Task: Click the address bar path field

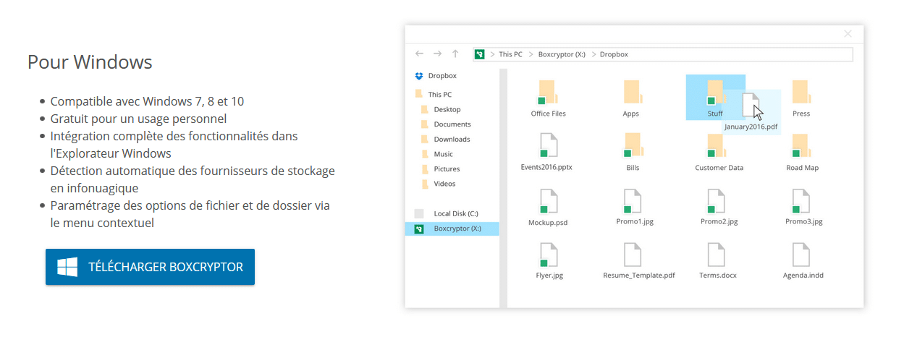Action: pyautogui.click(x=662, y=54)
